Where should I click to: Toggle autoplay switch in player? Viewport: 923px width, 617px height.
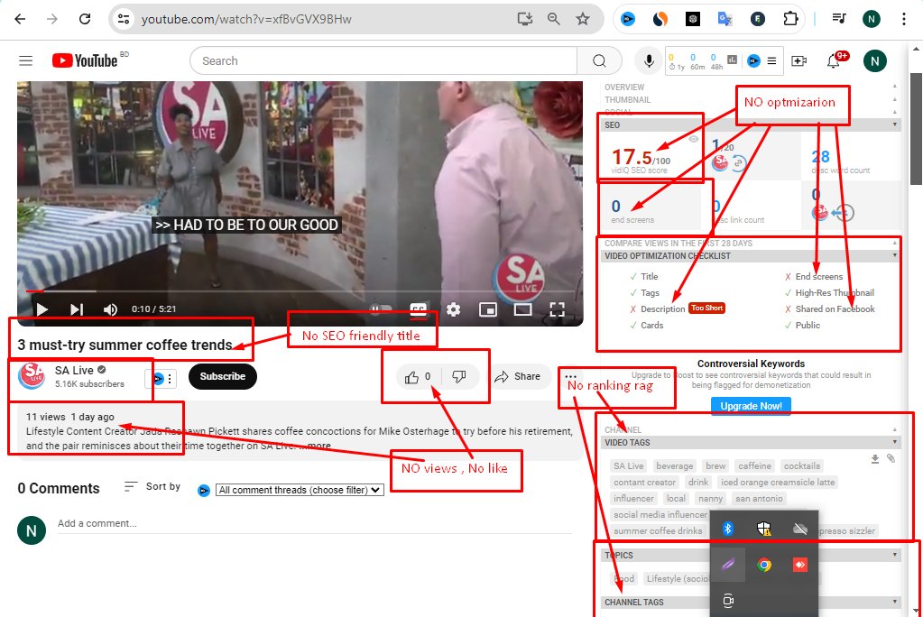point(380,309)
